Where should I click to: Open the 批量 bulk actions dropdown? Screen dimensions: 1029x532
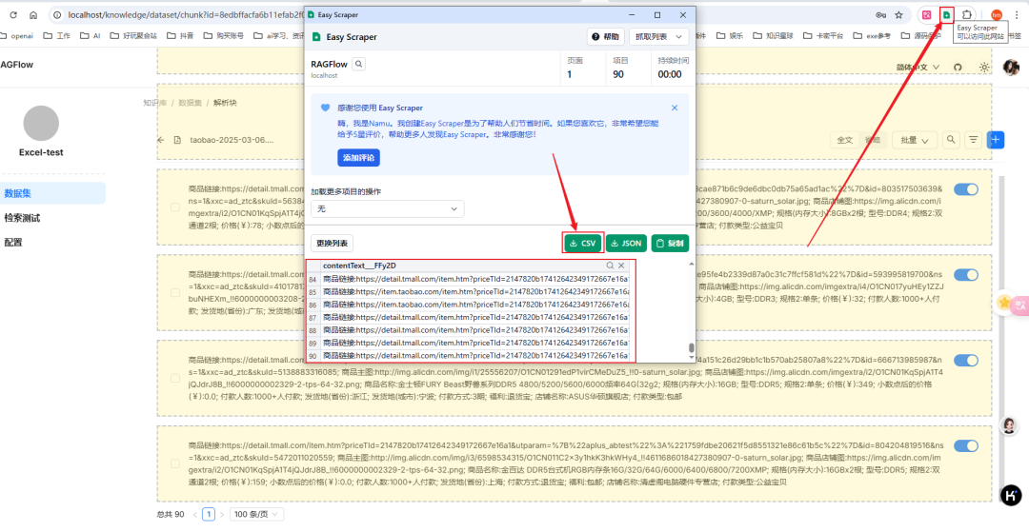pos(914,140)
